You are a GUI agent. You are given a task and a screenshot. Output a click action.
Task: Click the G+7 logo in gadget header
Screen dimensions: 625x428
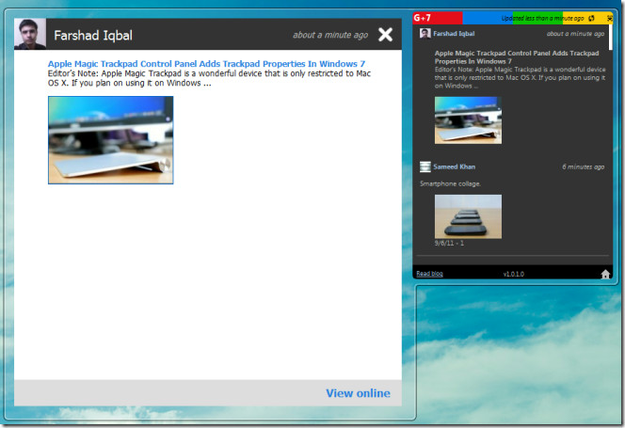(422, 18)
